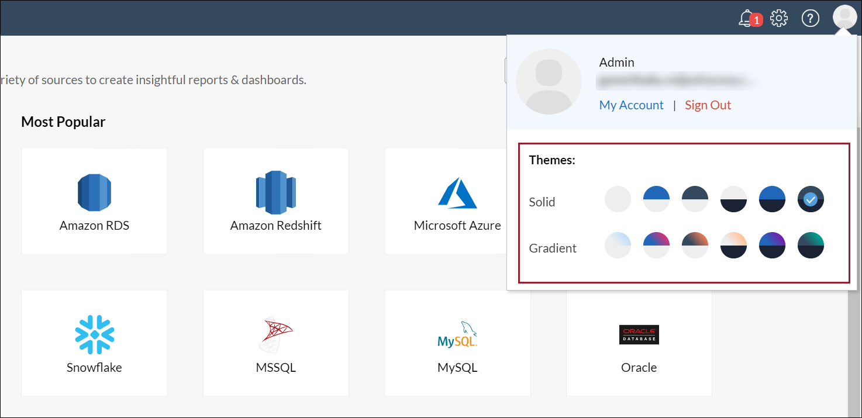862x418 pixels.
Task: Apply the plain light gray Solid theme
Action: tap(618, 199)
